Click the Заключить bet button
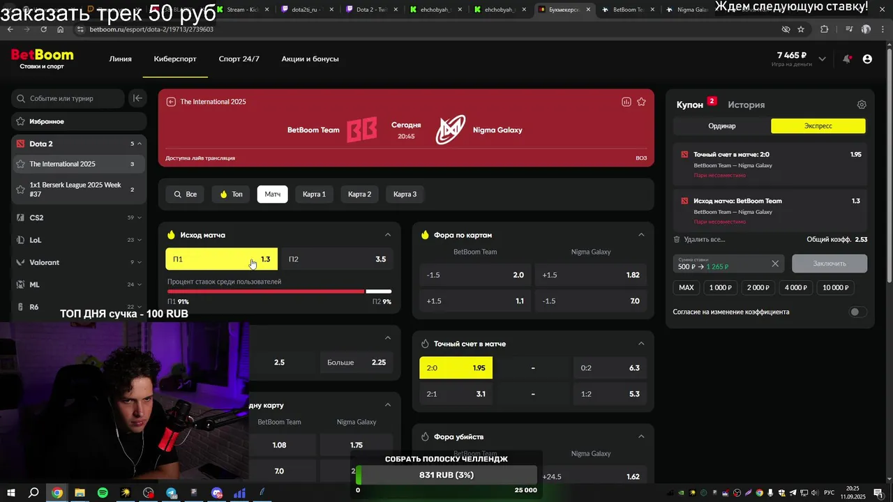893x502 pixels. click(830, 264)
